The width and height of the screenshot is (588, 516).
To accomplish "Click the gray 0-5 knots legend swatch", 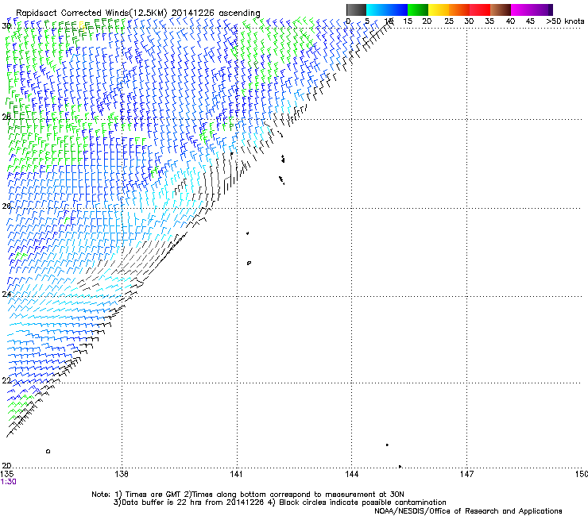I will 356,10.
